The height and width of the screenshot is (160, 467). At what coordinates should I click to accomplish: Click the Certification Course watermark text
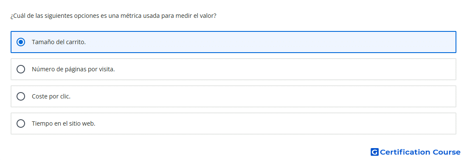pyautogui.click(x=420, y=152)
